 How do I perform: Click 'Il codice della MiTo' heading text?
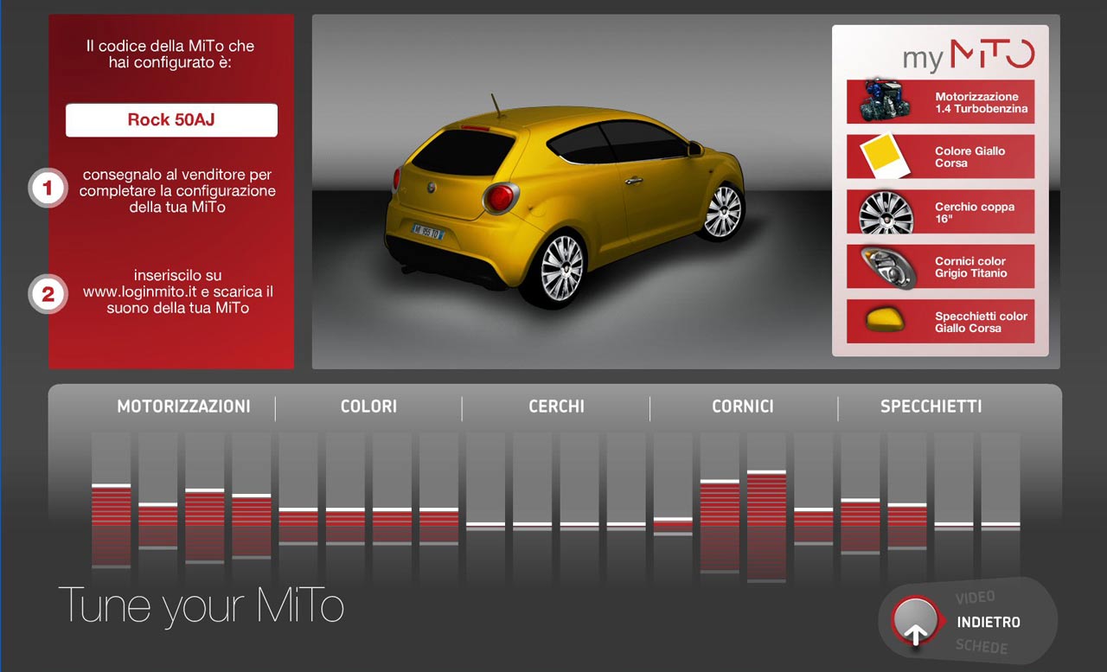(170, 54)
